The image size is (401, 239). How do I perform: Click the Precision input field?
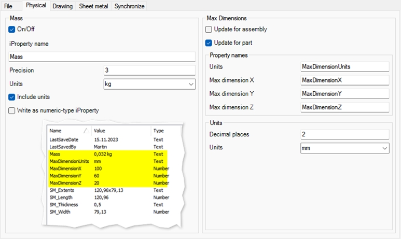[x=149, y=71]
